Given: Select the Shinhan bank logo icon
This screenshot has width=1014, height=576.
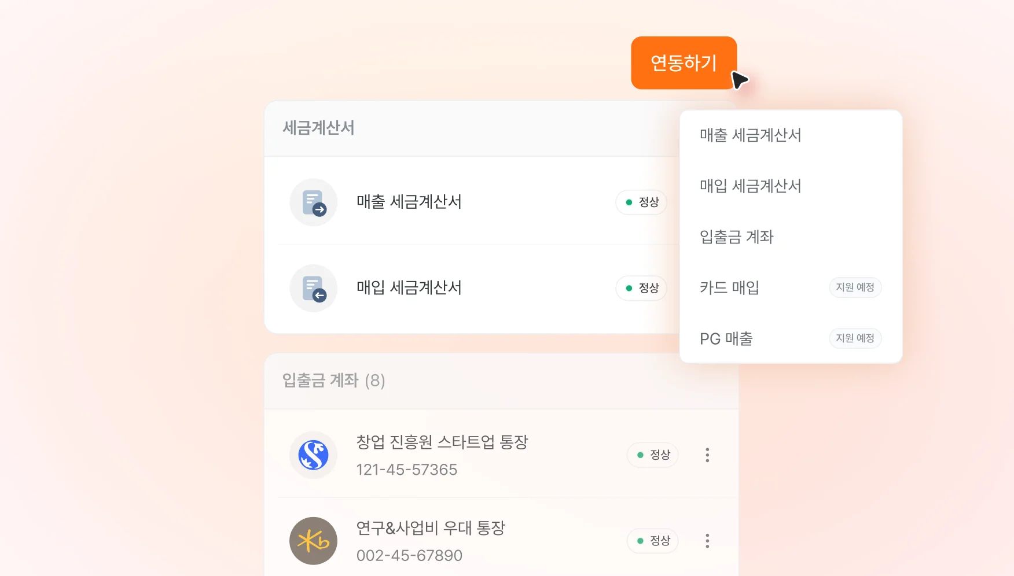Looking at the screenshot, I should [x=313, y=455].
